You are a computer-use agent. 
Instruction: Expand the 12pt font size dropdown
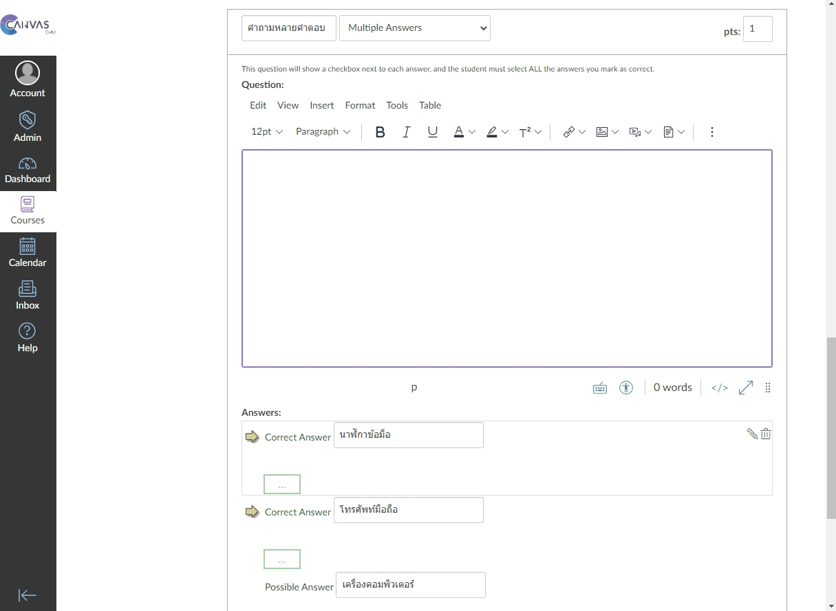tap(267, 132)
